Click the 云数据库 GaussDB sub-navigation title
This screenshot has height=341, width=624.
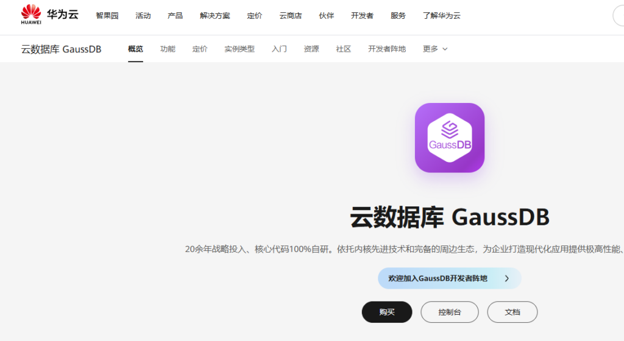coord(62,49)
